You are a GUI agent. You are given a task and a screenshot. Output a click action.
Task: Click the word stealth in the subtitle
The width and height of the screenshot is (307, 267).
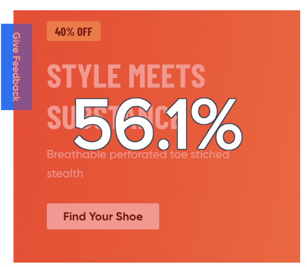click(65, 173)
